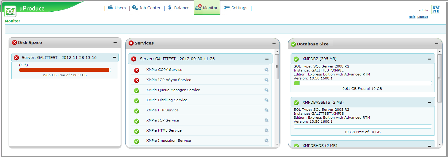The height and width of the screenshot is (158, 448).
Task: Click the '9.61 GB Free of 10 GB' text
Action: pyautogui.click(x=362, y=89)
